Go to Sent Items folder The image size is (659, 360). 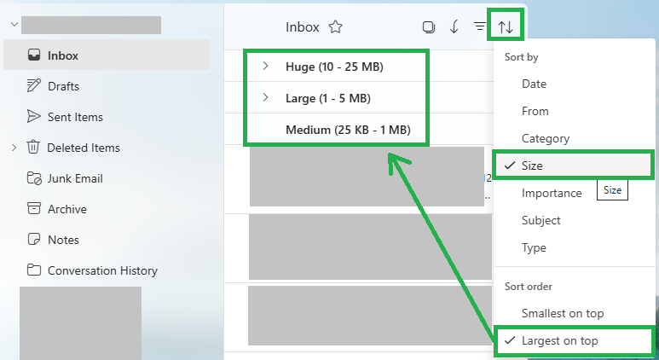(x=75, y=117)
